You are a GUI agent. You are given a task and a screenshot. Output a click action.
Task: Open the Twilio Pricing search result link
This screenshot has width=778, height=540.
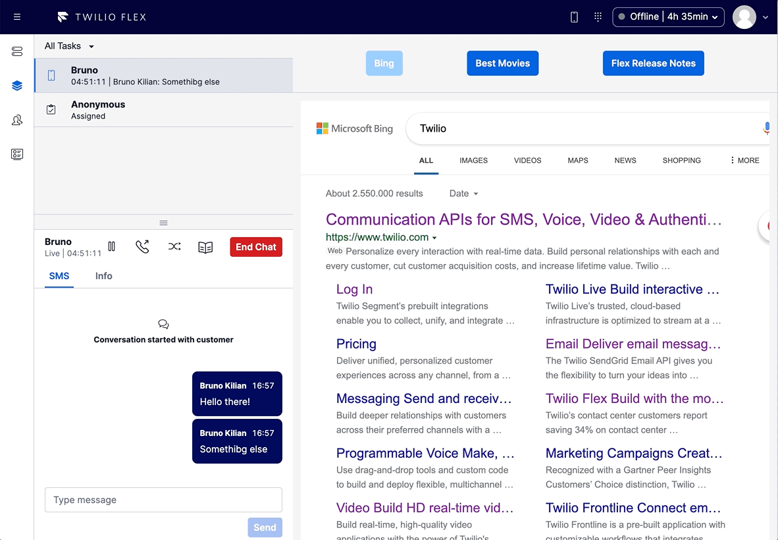pyautogui.click(x=356, y=343)
